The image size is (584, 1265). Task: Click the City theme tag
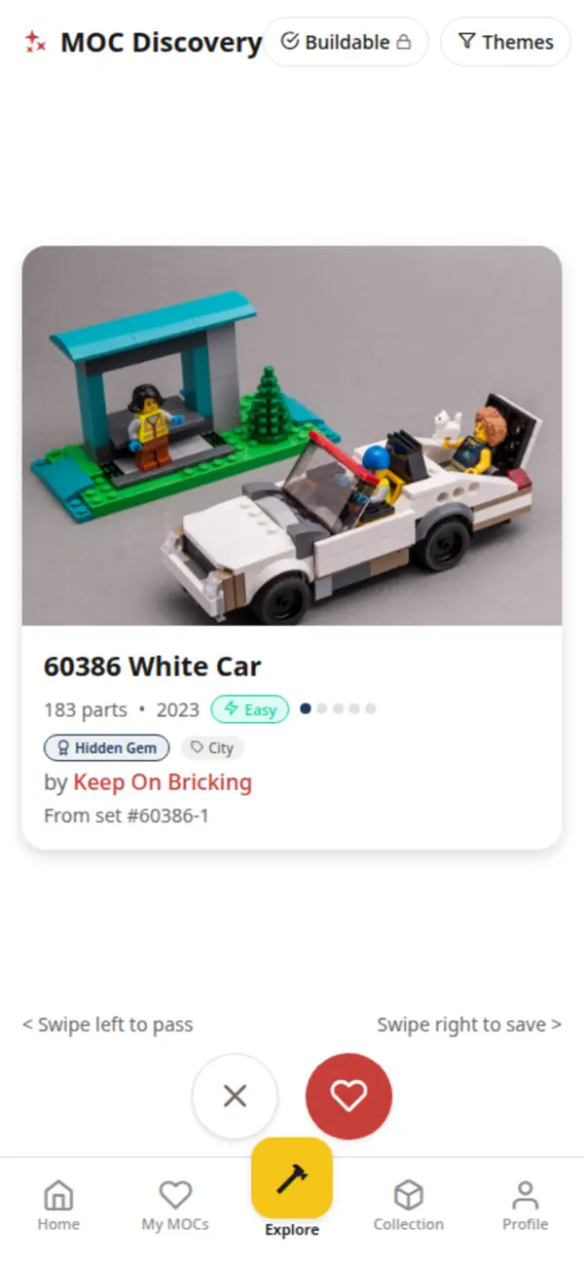212,747
